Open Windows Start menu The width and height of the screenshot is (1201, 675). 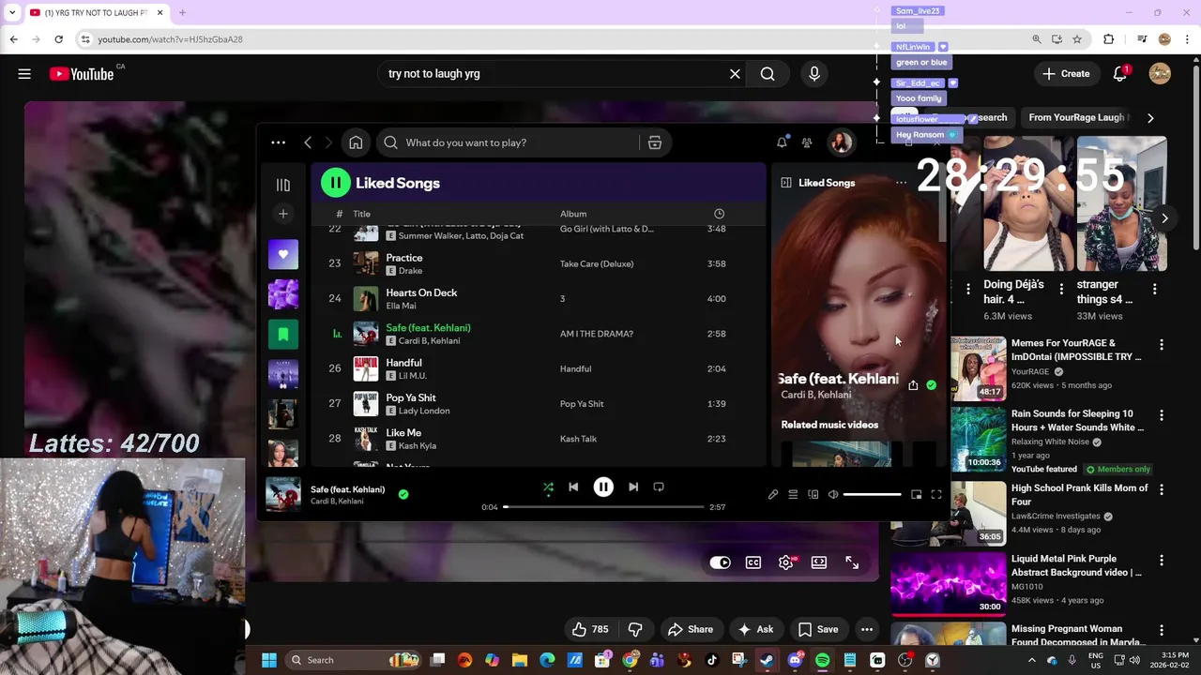(x=269, y=660)
